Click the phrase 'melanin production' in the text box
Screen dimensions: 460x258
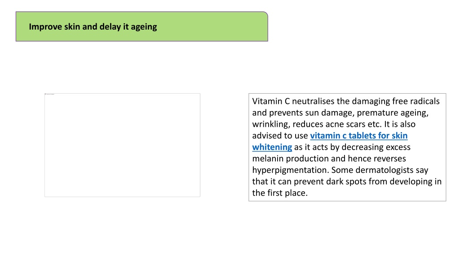click(x=291, y=159)
